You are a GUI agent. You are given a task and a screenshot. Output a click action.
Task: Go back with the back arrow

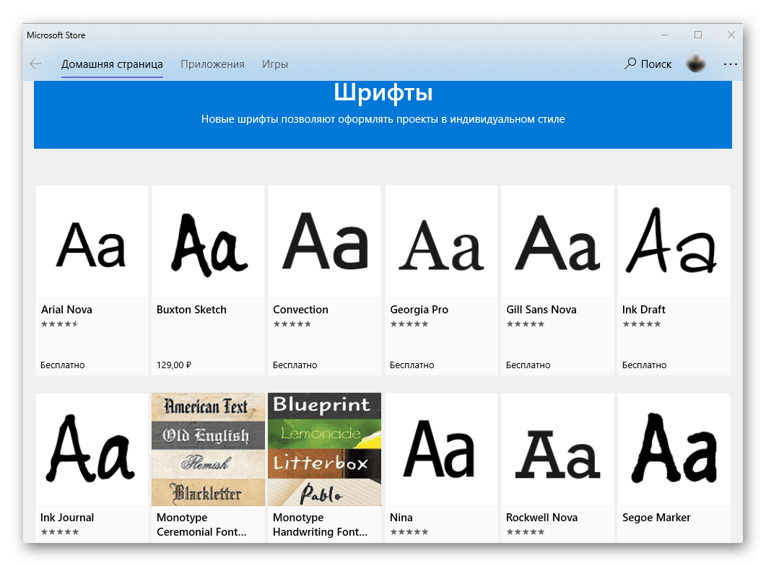(35, 64)
